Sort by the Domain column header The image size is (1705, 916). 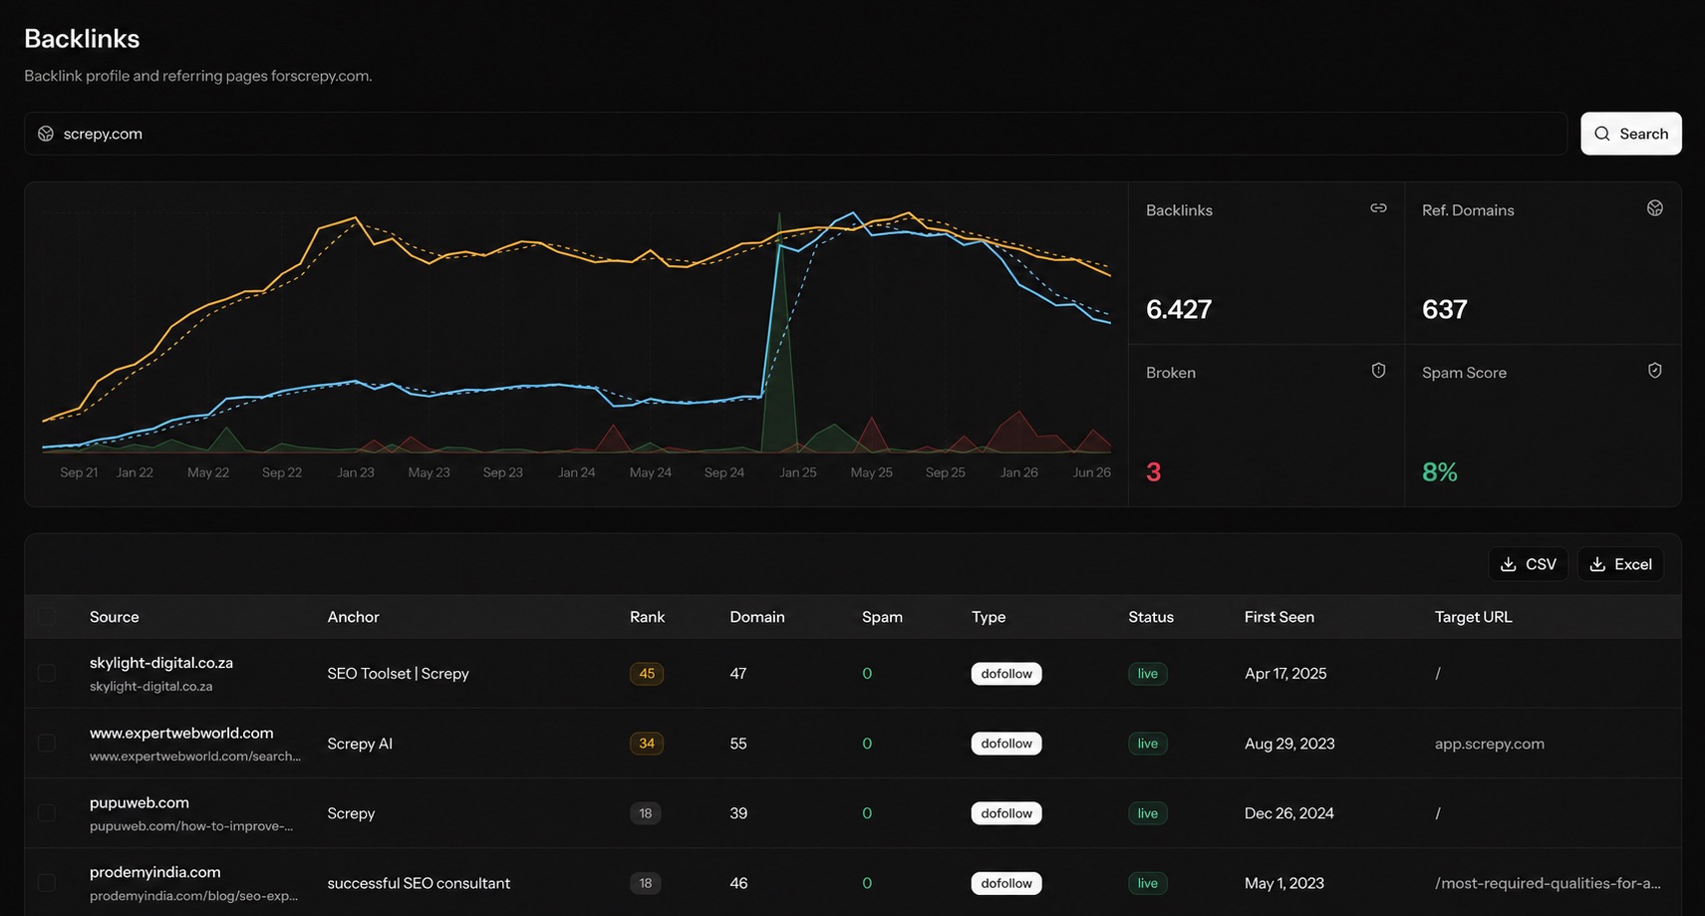click(x=757, y=617)
